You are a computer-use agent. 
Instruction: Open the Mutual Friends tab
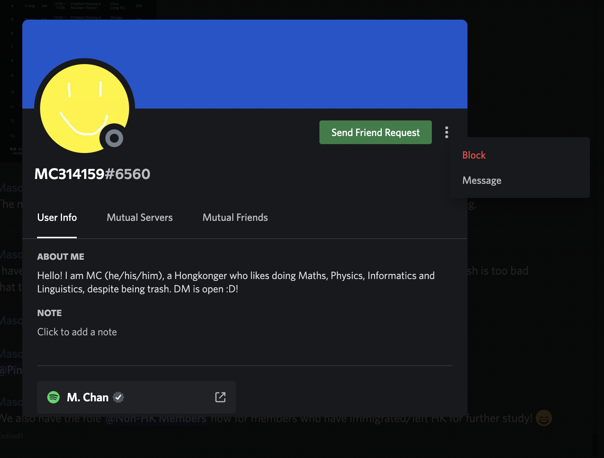tap(235, 218)
